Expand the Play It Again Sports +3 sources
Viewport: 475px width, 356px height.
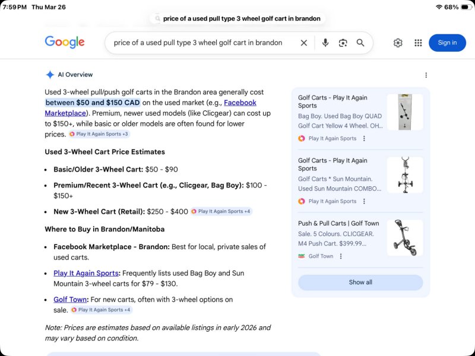point(99,134)
